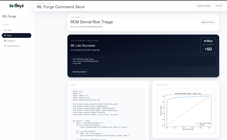Click the "def solve() -> None:" code line
227x140 pixels.
coord(81,121)
